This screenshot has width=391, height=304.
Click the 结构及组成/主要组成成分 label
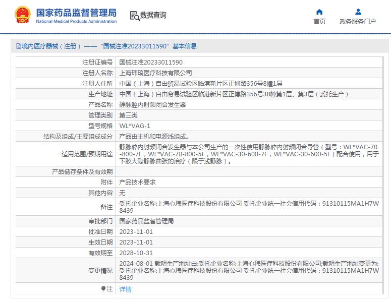tap(78, 136)
